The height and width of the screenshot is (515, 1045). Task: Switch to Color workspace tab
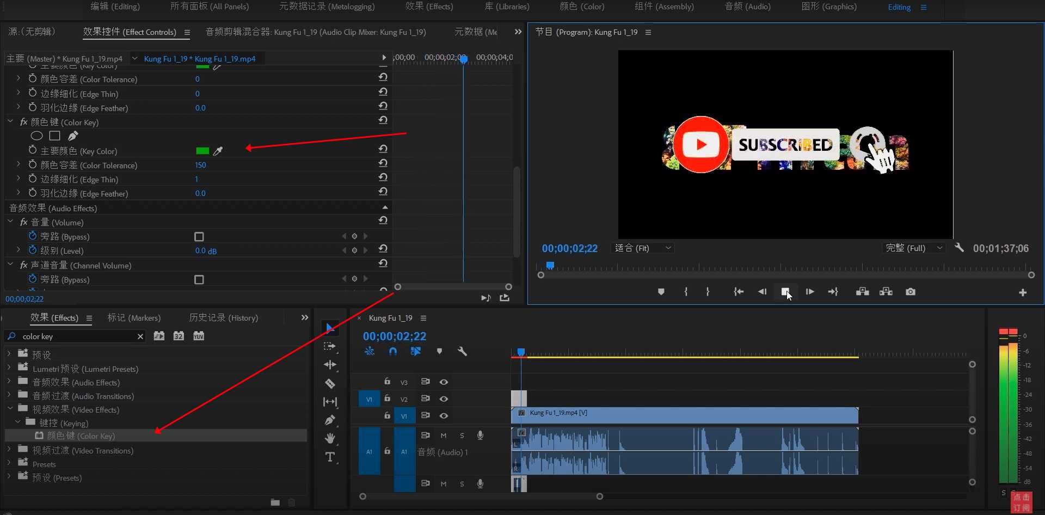[582, 7]
